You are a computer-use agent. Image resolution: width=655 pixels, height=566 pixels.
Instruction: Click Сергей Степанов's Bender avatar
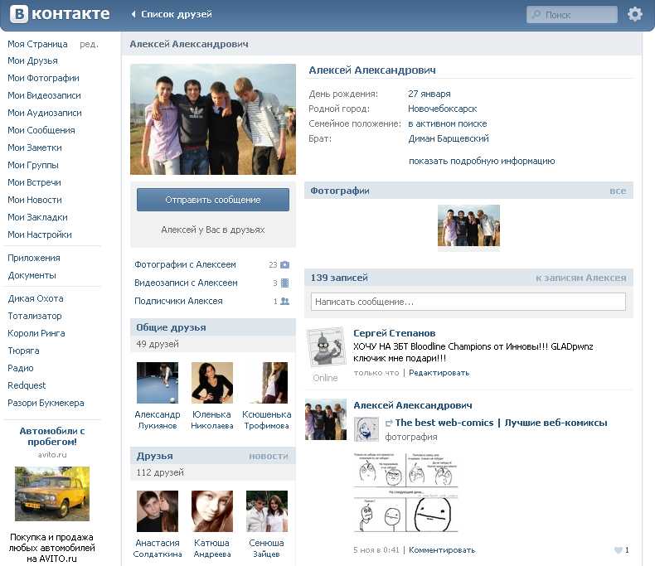point(326,348)
